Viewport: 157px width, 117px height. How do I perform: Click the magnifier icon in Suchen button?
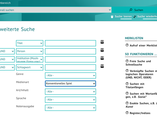tap(131, 10)
